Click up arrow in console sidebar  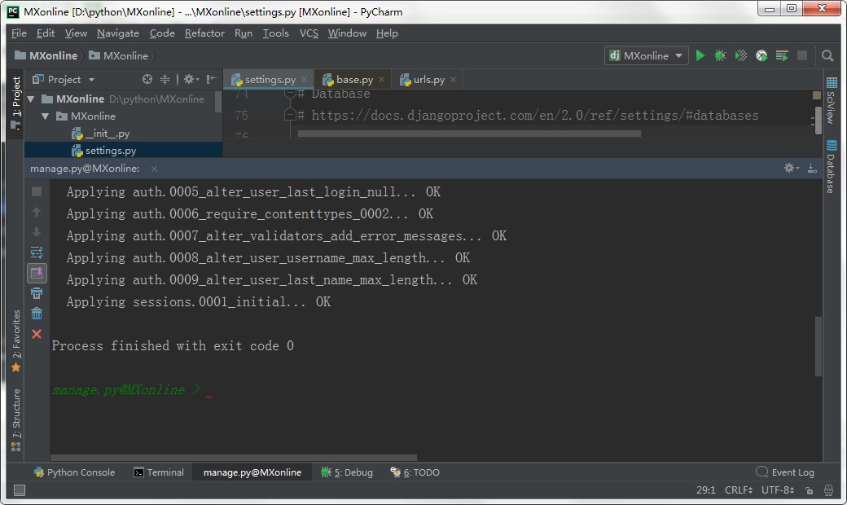coord(37,212)
